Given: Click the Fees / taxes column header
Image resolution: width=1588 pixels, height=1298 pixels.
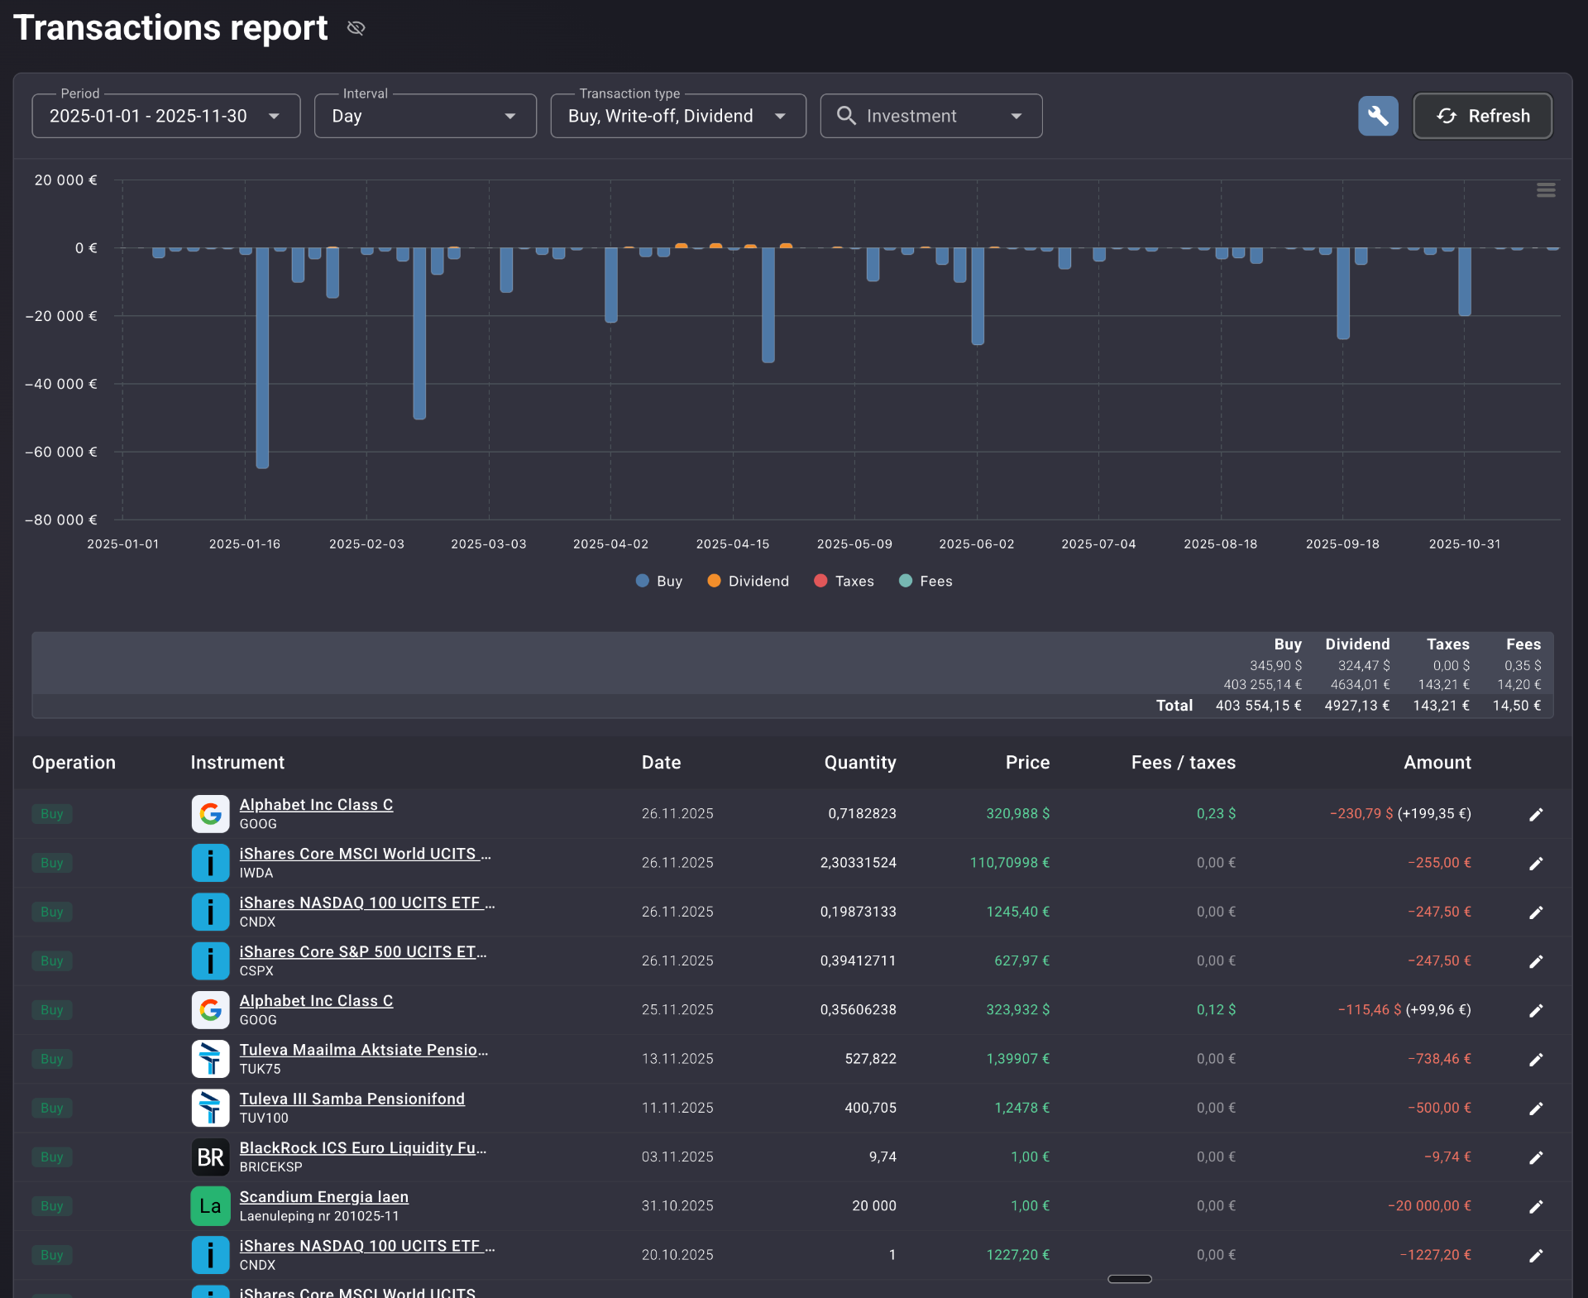Looking at the screenshot, I should tap(1183, 763).
